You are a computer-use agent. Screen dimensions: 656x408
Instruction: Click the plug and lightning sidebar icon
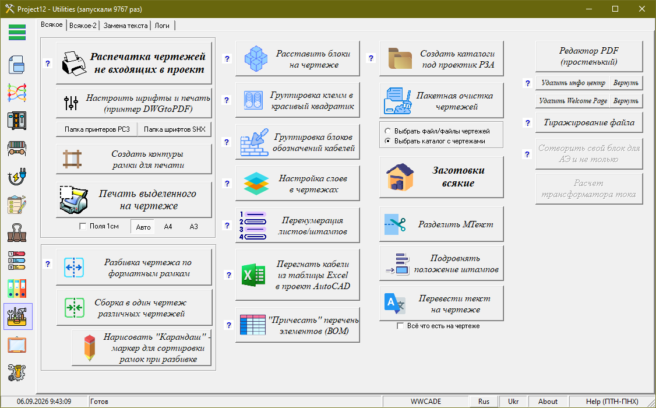tap(17, 176)
